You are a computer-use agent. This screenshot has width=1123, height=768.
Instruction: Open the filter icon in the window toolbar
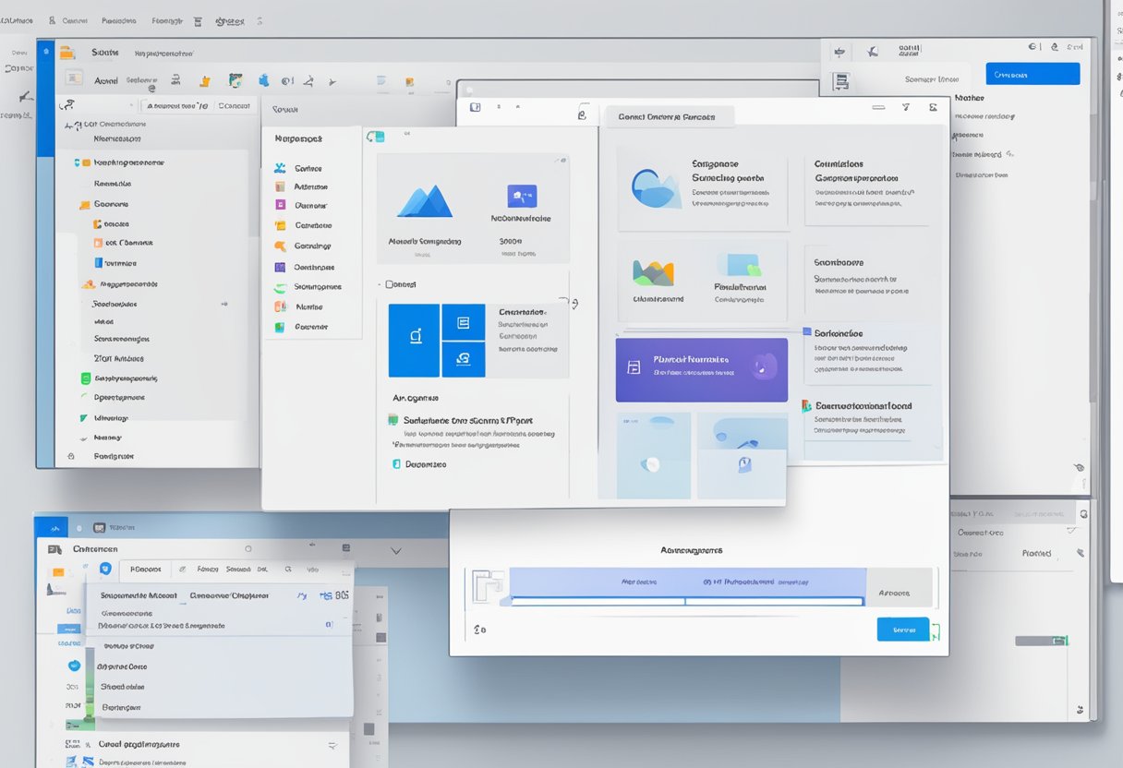tap(906, 107)
